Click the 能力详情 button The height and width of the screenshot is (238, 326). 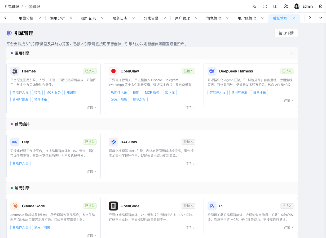pyautogui.click(x=286, y=33)
